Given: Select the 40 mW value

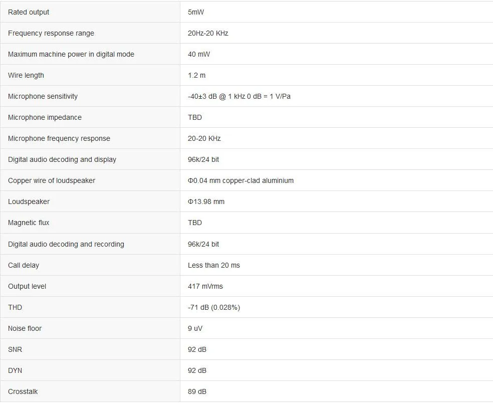Looking at the screenshot, I should pos(199,55).
